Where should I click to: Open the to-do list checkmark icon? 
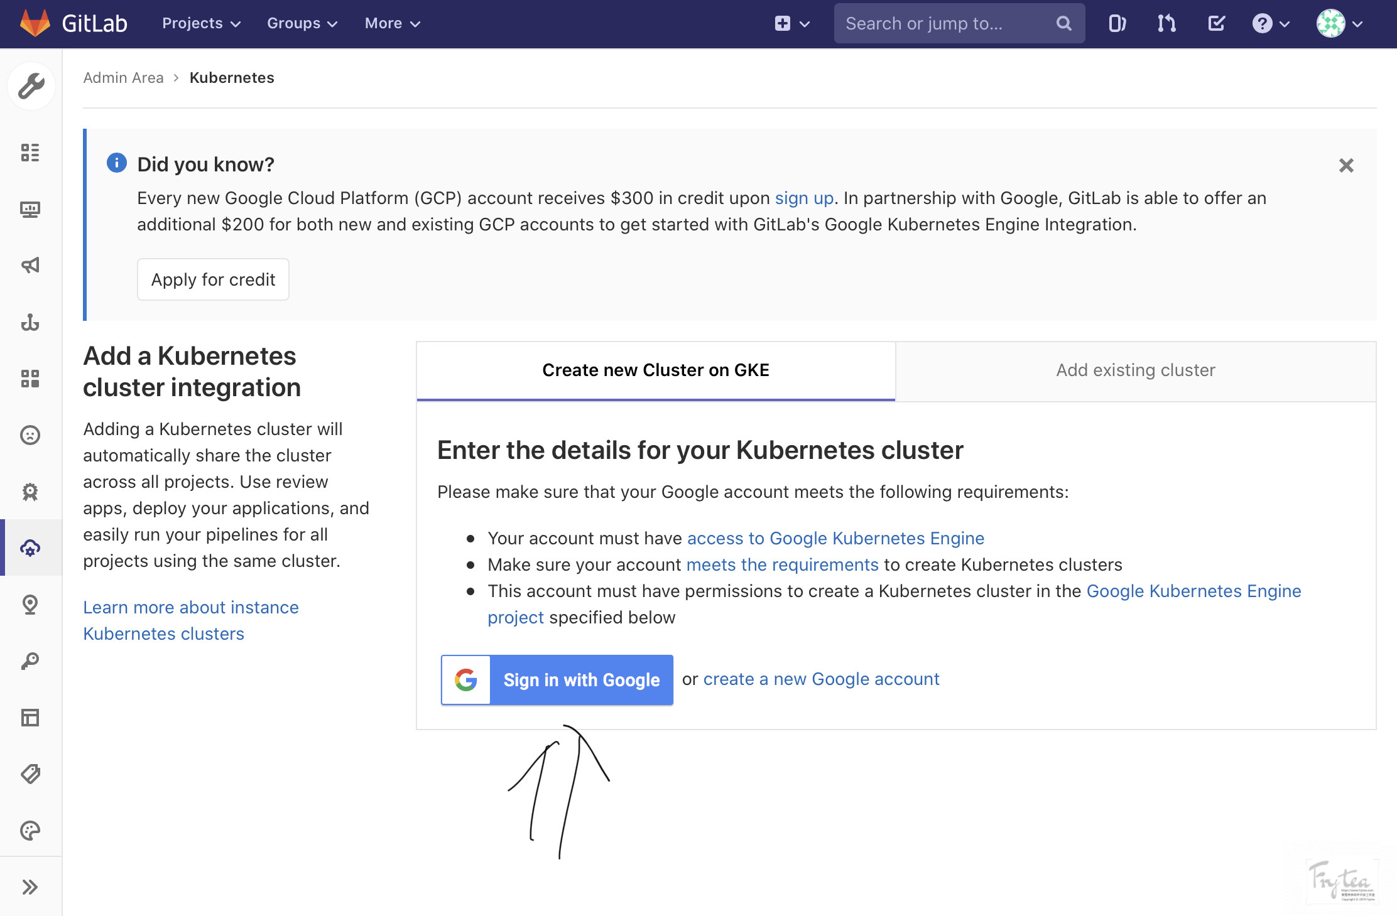tap(1216, 24)
